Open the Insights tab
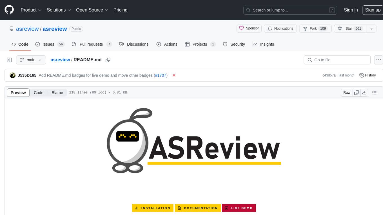383x215 pixels. click(263, 44)
